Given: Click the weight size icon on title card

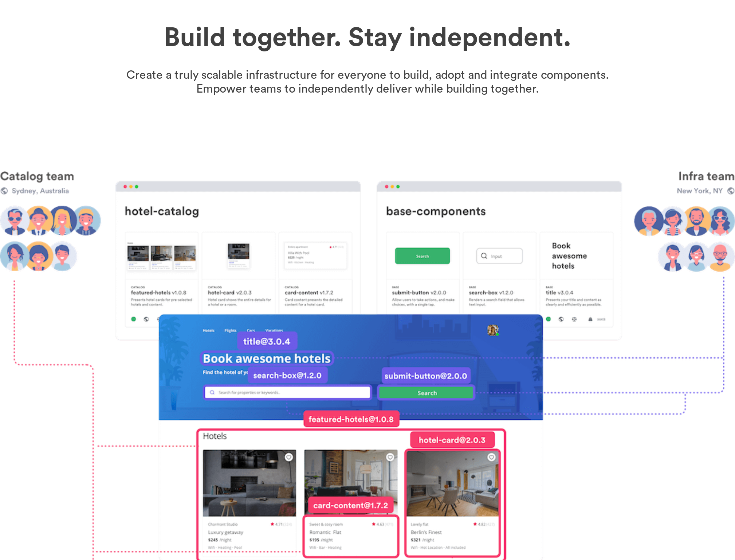Looking at the screenshot, I should [x=590, y=319].
